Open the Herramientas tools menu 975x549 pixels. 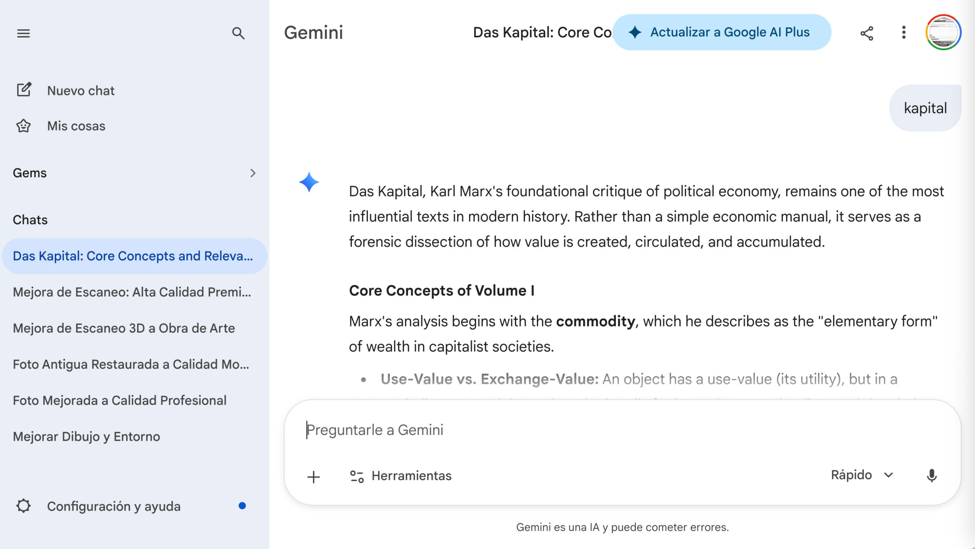(400, 476)
